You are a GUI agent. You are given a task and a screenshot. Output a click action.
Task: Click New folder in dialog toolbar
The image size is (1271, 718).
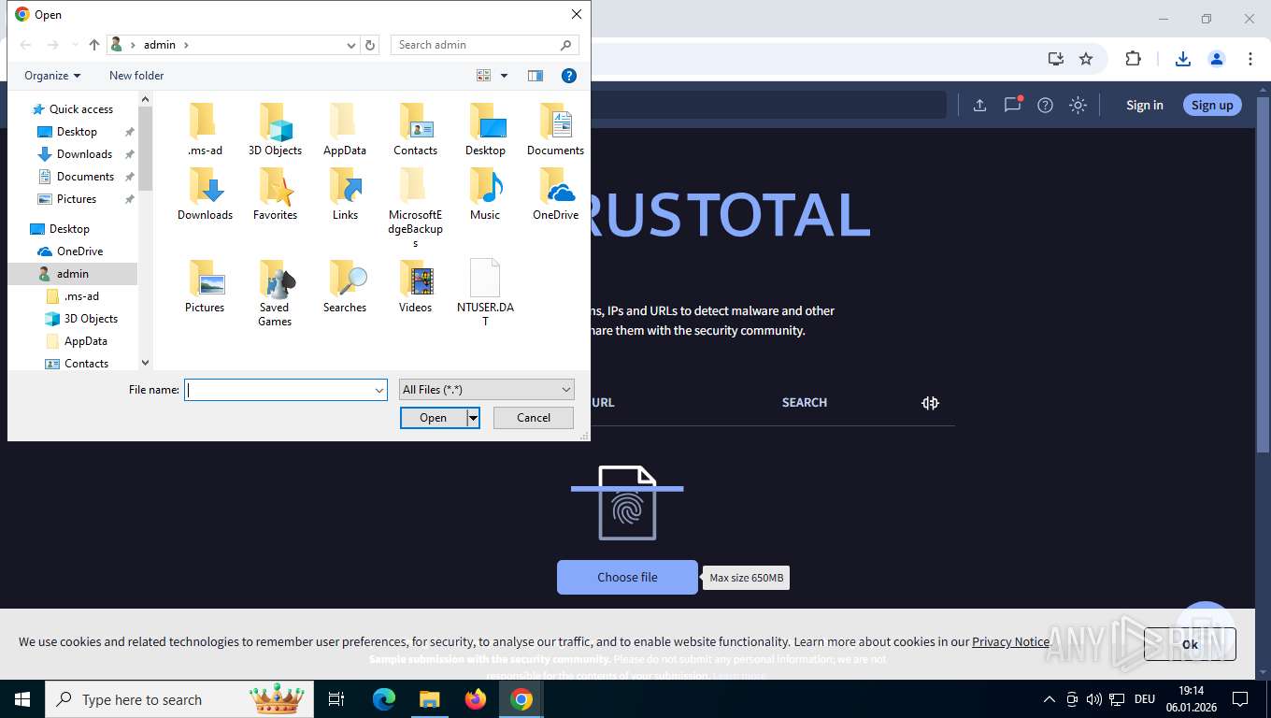click(136, 76)
